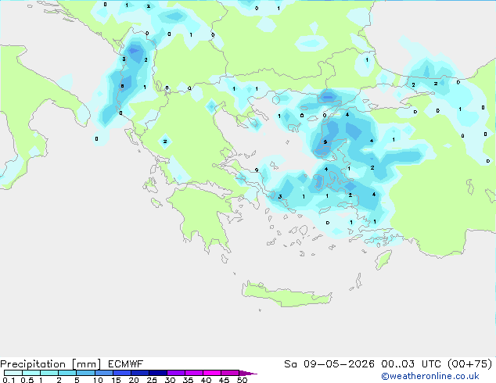Image resolution: width=496 pixels, height=383 pixels.
Task: Click the forecast date 'Sa 09-05-2026'
Action: (x=329, y=364)
